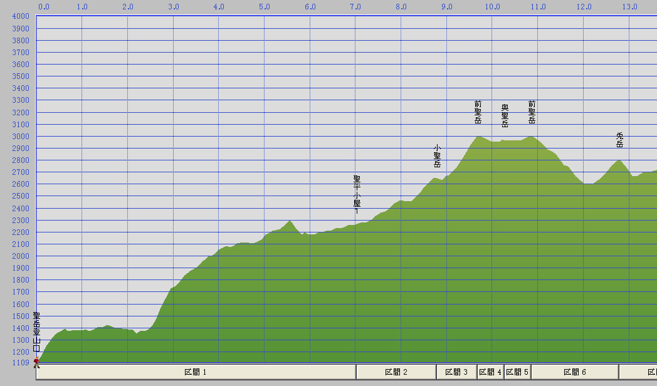Select the 区間 1 section bar
Image resolution: width=657 pixels, height=386 pixels.
coord(196,372)
